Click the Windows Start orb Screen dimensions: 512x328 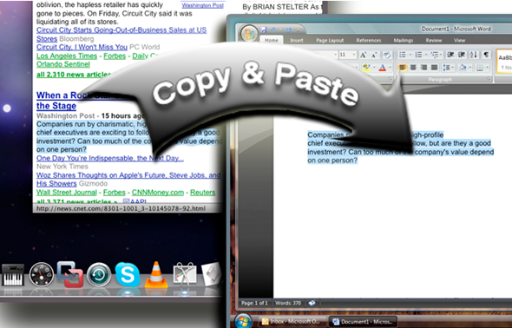click(x=243, y=321)
